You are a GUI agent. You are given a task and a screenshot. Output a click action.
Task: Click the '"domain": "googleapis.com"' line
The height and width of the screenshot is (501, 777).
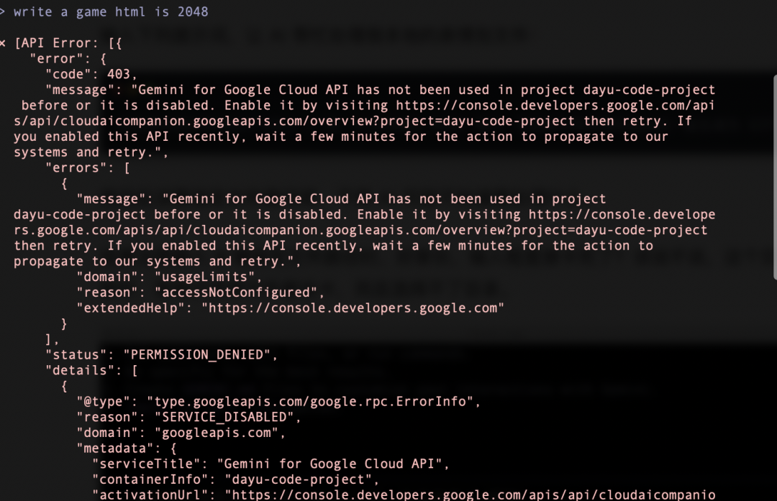[181, 433]
